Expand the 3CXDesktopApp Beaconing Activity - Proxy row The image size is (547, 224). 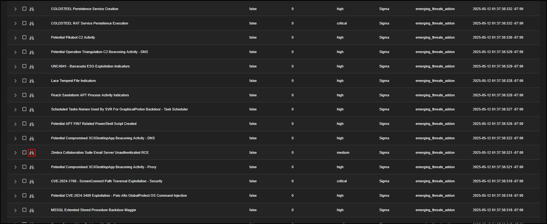coord(15,167)
